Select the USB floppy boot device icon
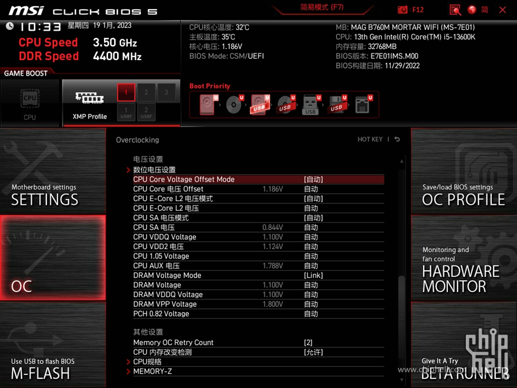This screenshot has width=517, height=388. coord(337,105)
